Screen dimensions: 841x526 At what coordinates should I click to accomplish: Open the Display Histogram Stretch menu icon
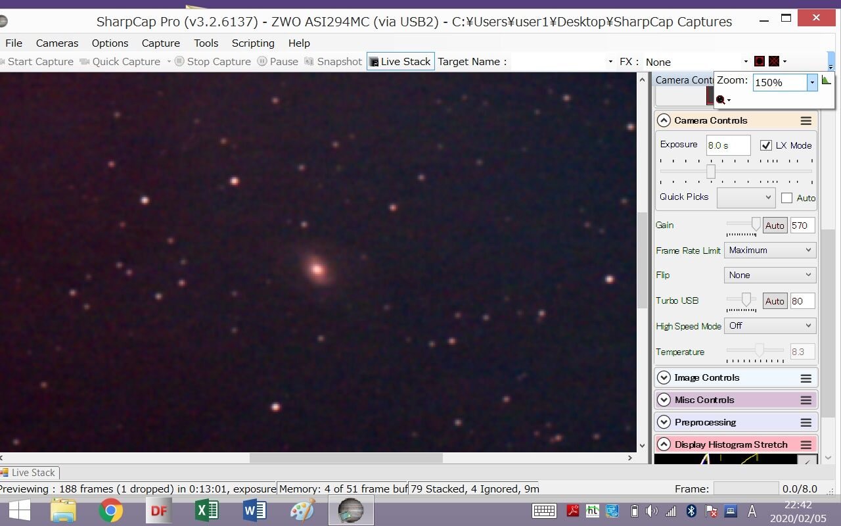[806, 445]
